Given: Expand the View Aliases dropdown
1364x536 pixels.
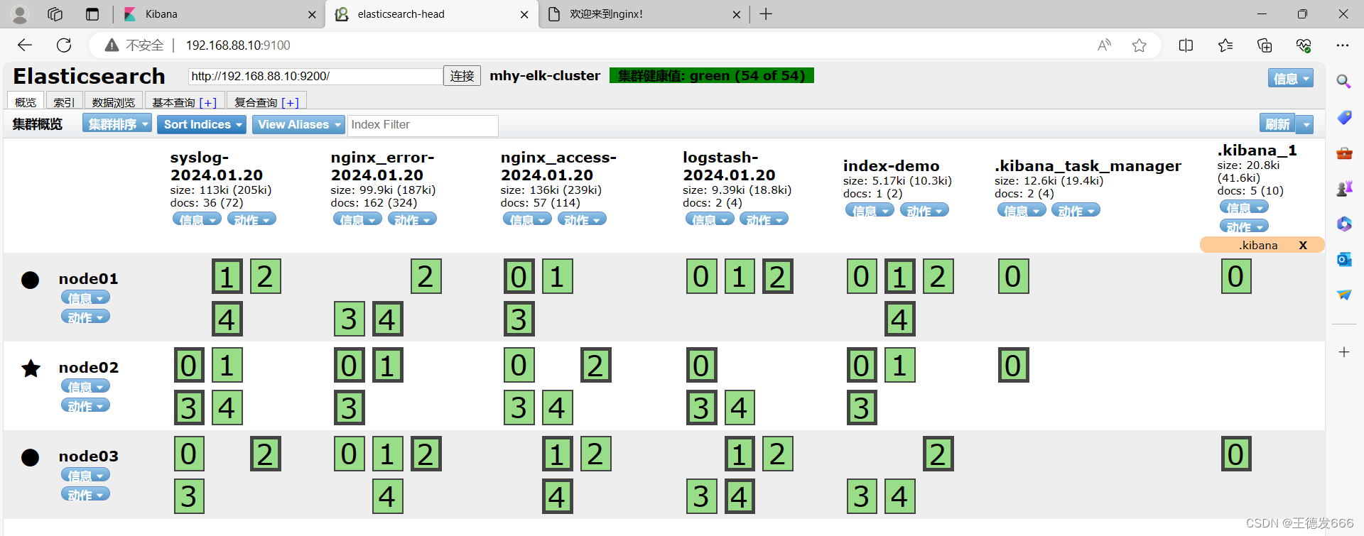Looking at the screenshot, I should click(298, 124).
